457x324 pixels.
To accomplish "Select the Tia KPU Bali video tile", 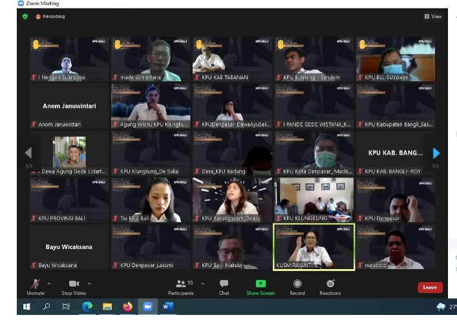I will tap(151, 199).
